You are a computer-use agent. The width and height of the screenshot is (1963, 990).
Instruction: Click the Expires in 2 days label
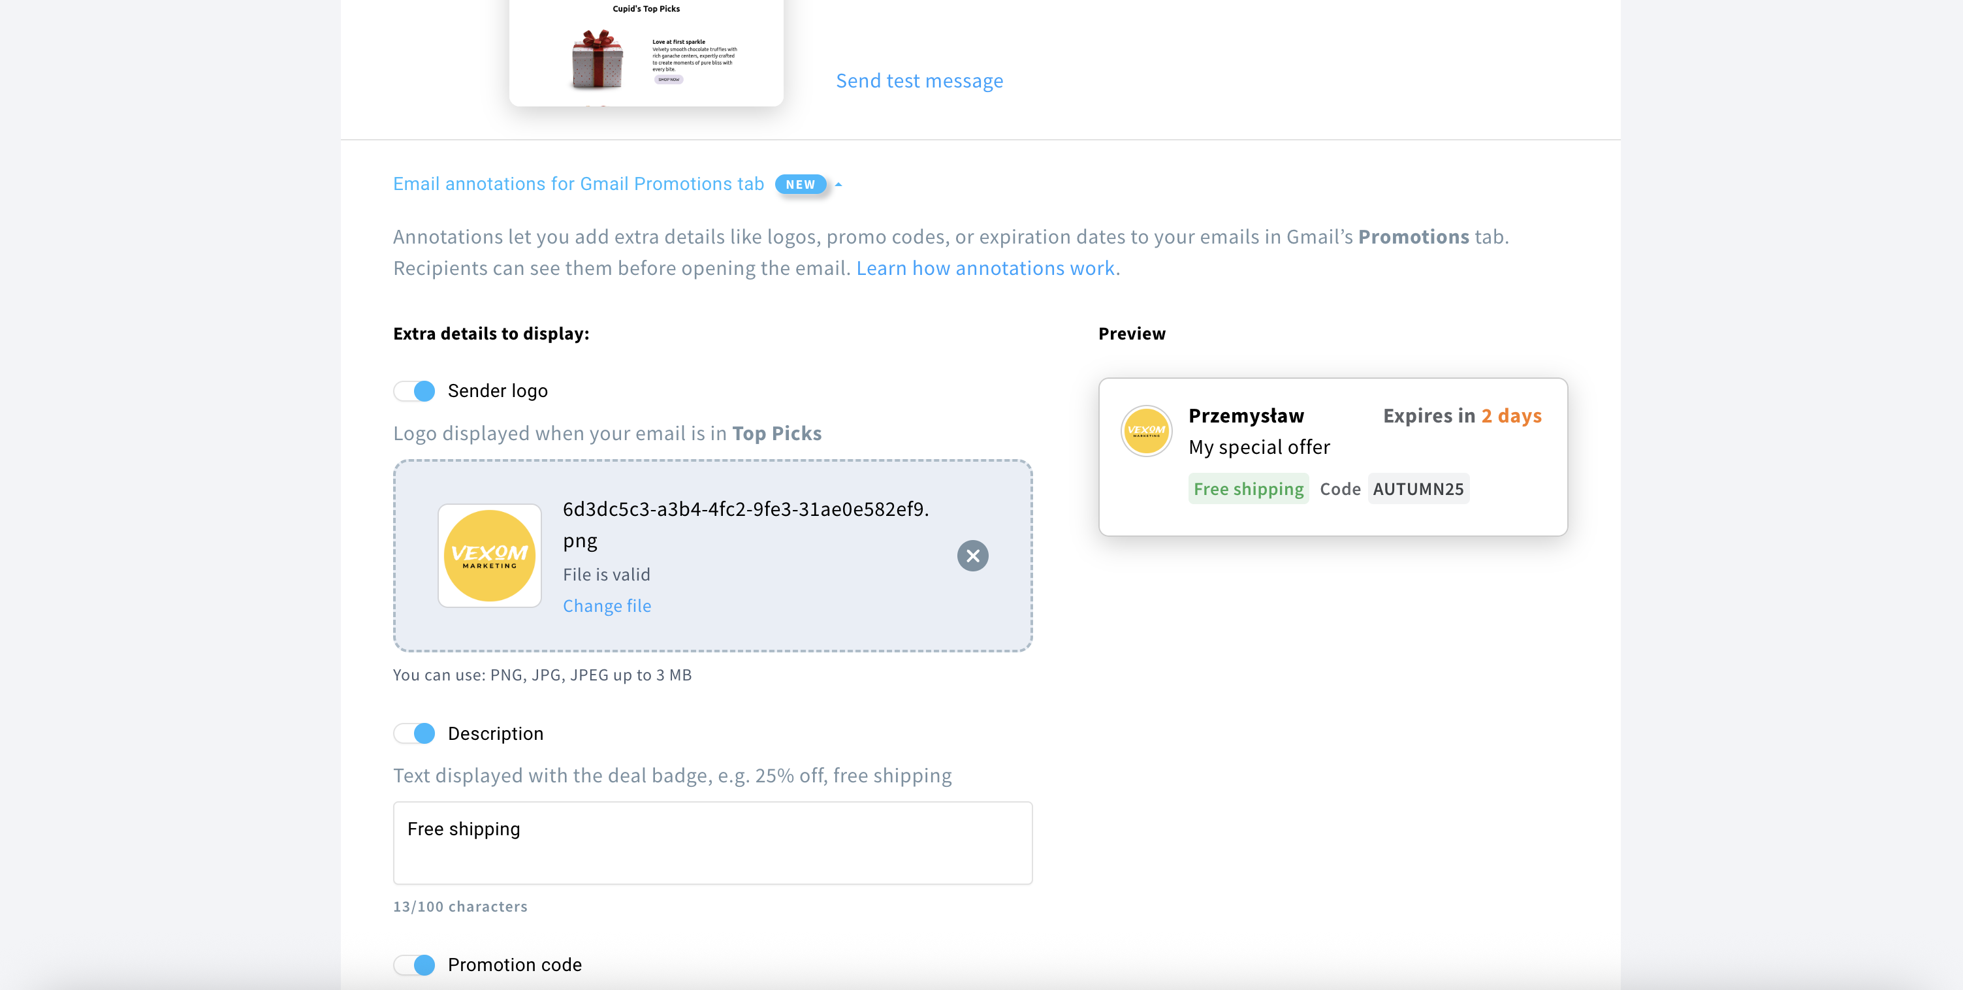[x=1461, y=415]
